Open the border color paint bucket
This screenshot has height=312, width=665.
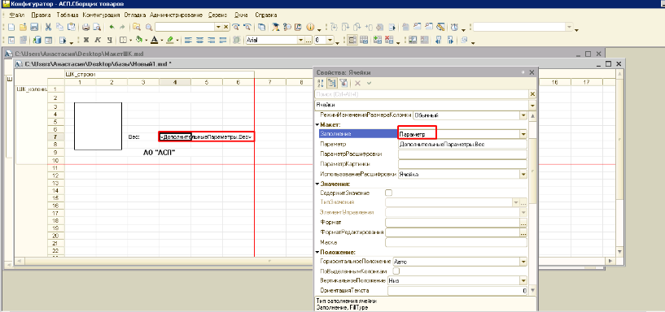click(138, 40)
